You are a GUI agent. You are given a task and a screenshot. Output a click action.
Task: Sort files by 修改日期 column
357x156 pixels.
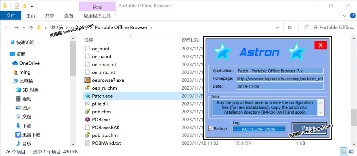tap(191, 40)
